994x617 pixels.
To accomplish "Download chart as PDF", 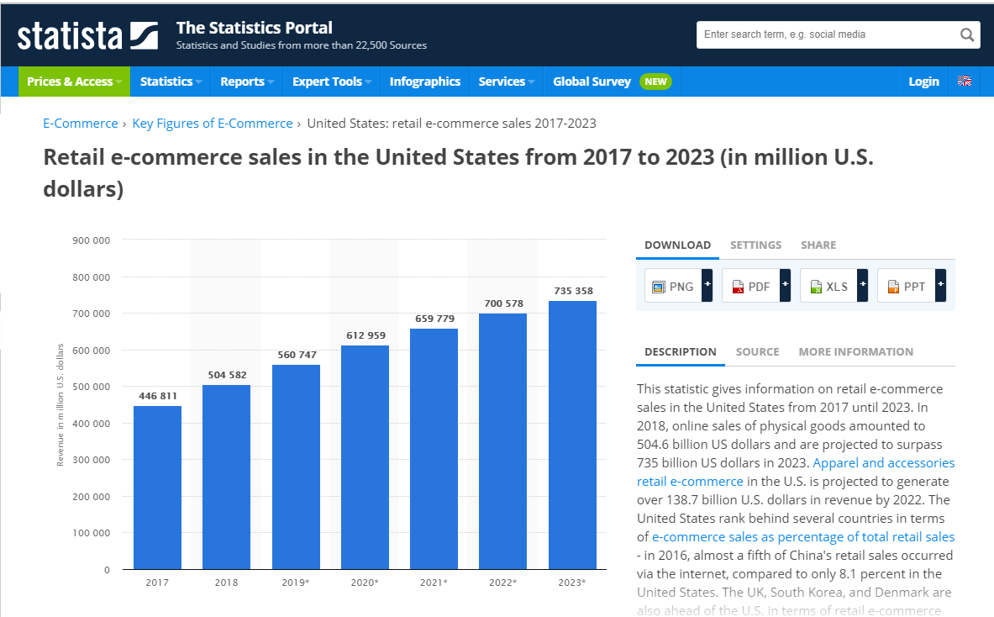I will [749, 286].
